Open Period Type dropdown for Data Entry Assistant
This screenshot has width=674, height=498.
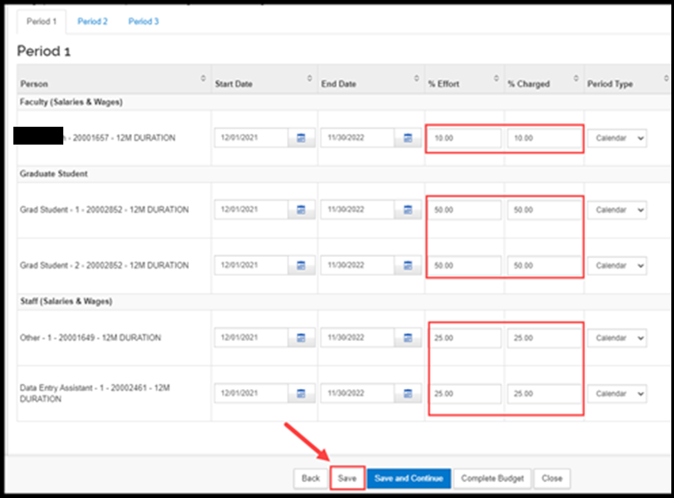click(x=617, y=394)
